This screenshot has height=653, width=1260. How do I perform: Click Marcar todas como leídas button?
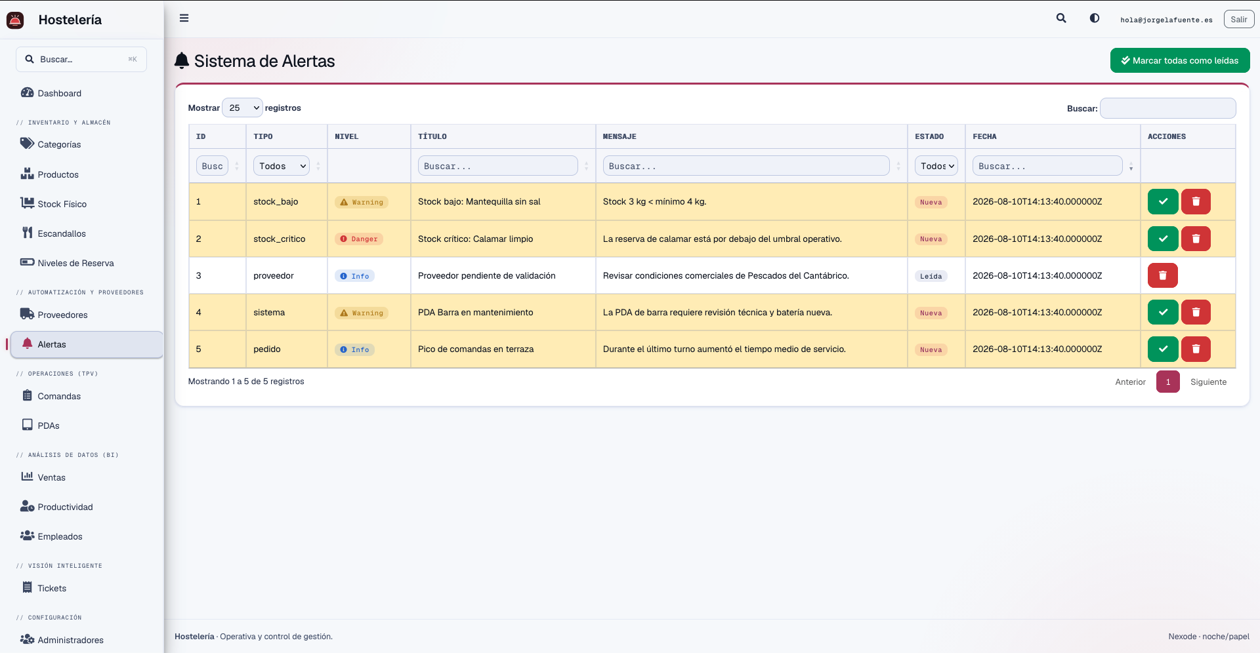[x=1180, y=60]
